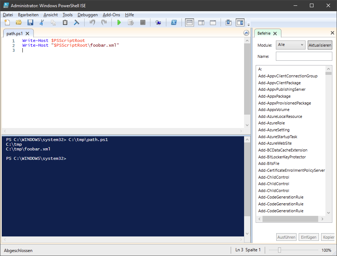Select Add-BitLockerKeyProtector command
Image resolution: width=337 pixels, height=256 pixels.
(x=282, y=157)
